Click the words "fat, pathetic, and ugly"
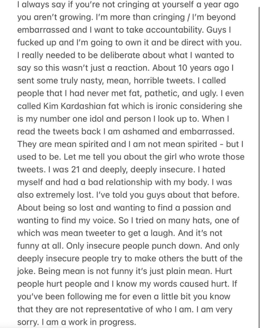260x328 pixels. click(x=177, y=93)
